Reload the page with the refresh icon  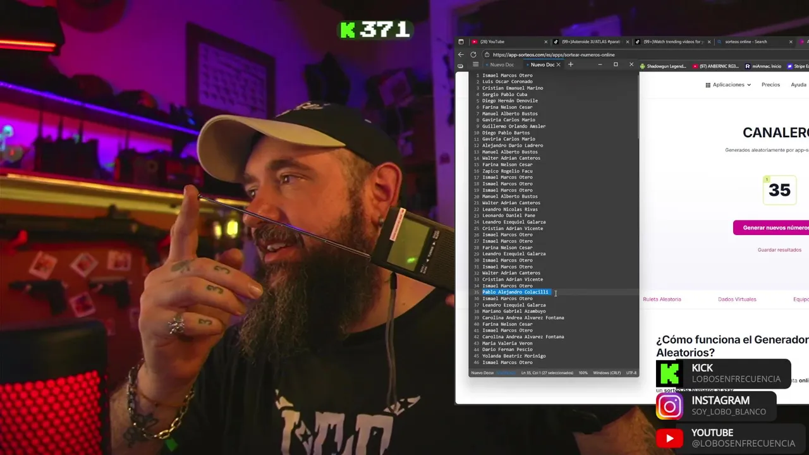coord(473,55)
